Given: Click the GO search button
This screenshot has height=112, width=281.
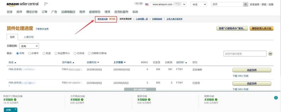Looking at the screenshot, I should [x=270, y=53].
